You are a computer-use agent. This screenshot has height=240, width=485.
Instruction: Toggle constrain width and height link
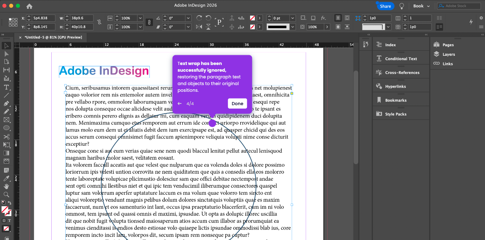[99, 22]
